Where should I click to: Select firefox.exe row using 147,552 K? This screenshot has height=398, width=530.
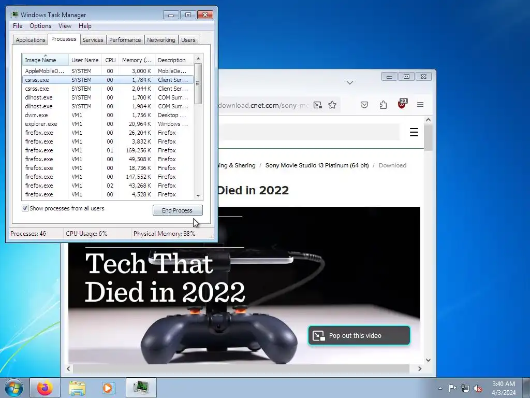108,177
